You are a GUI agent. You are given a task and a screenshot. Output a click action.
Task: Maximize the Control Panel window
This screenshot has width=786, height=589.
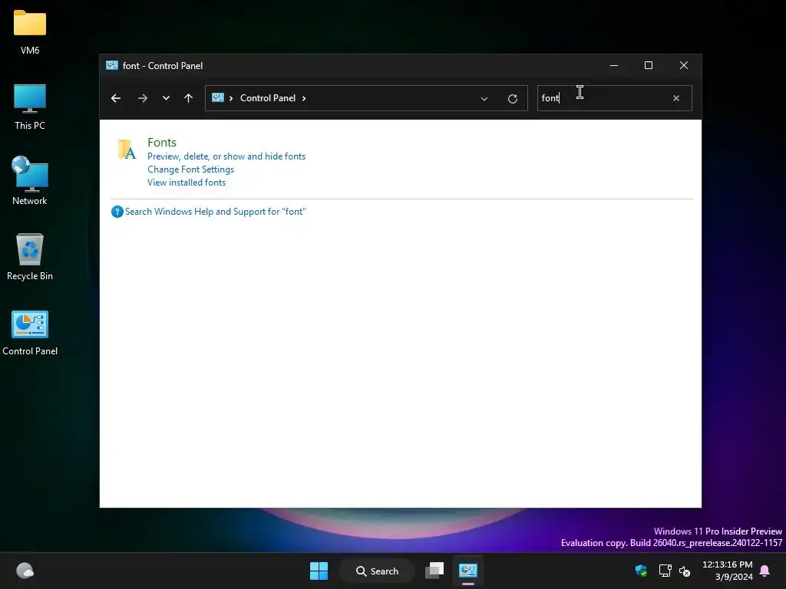pyautogui.click(x=649, y=66)
